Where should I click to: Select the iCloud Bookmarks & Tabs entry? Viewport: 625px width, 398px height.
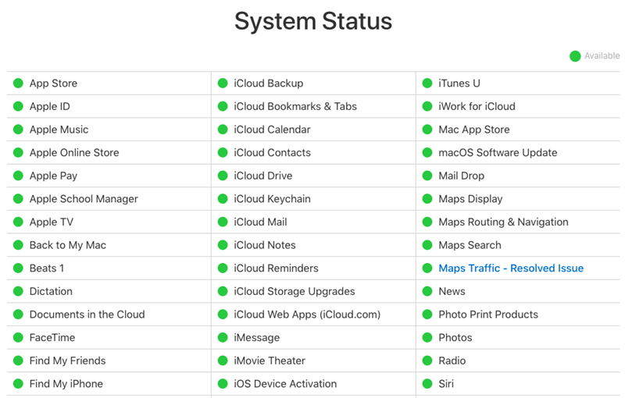click(x=295, y=106)
